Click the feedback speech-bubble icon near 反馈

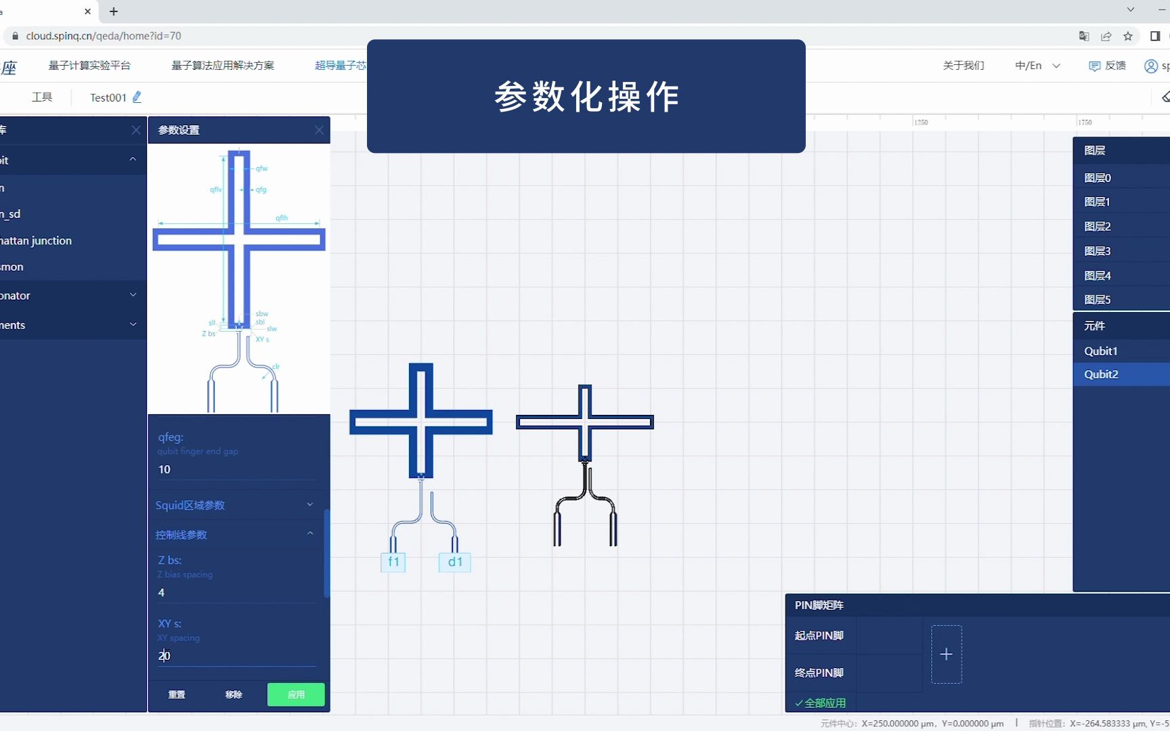1095,65
